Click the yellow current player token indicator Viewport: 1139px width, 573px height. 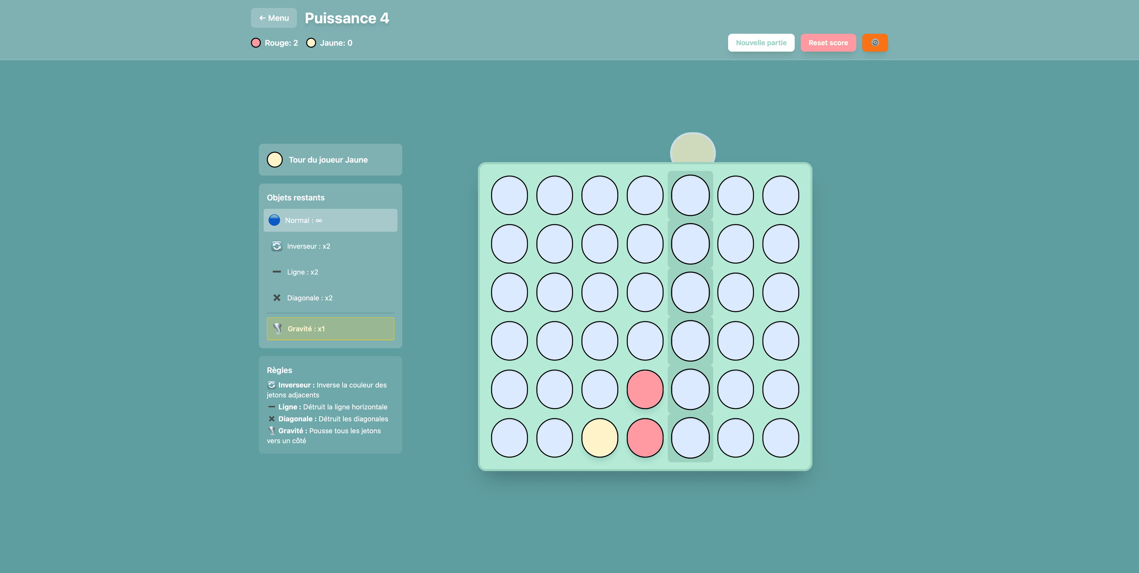275,159
